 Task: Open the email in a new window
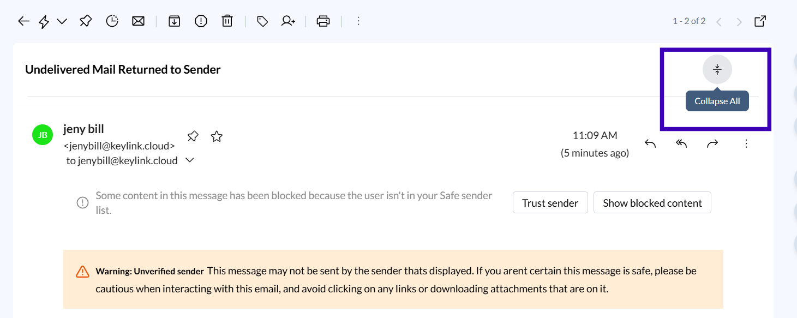pyautogui.click(x=760, y=21)
